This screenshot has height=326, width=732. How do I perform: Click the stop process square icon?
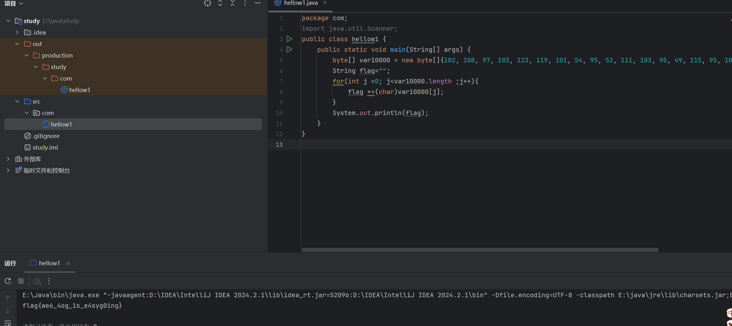point(21,281)
